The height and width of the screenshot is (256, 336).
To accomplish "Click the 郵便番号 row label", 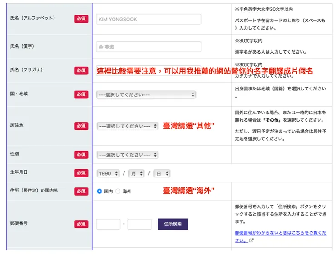I will (x=19, y=223).
